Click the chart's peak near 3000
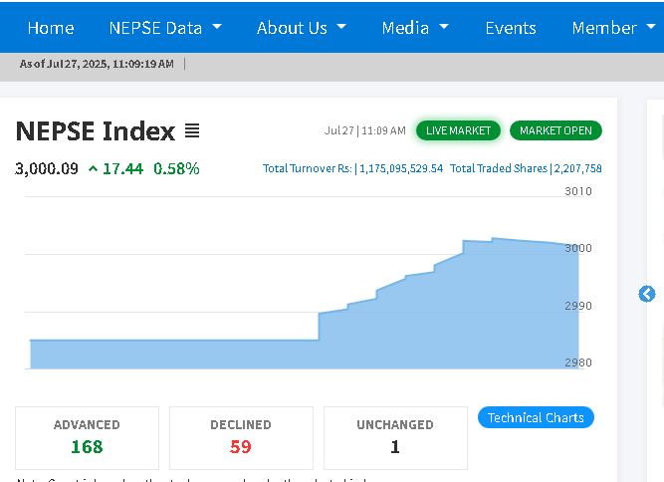This screenshot has width=664, height=482. [x=494, y=239]
